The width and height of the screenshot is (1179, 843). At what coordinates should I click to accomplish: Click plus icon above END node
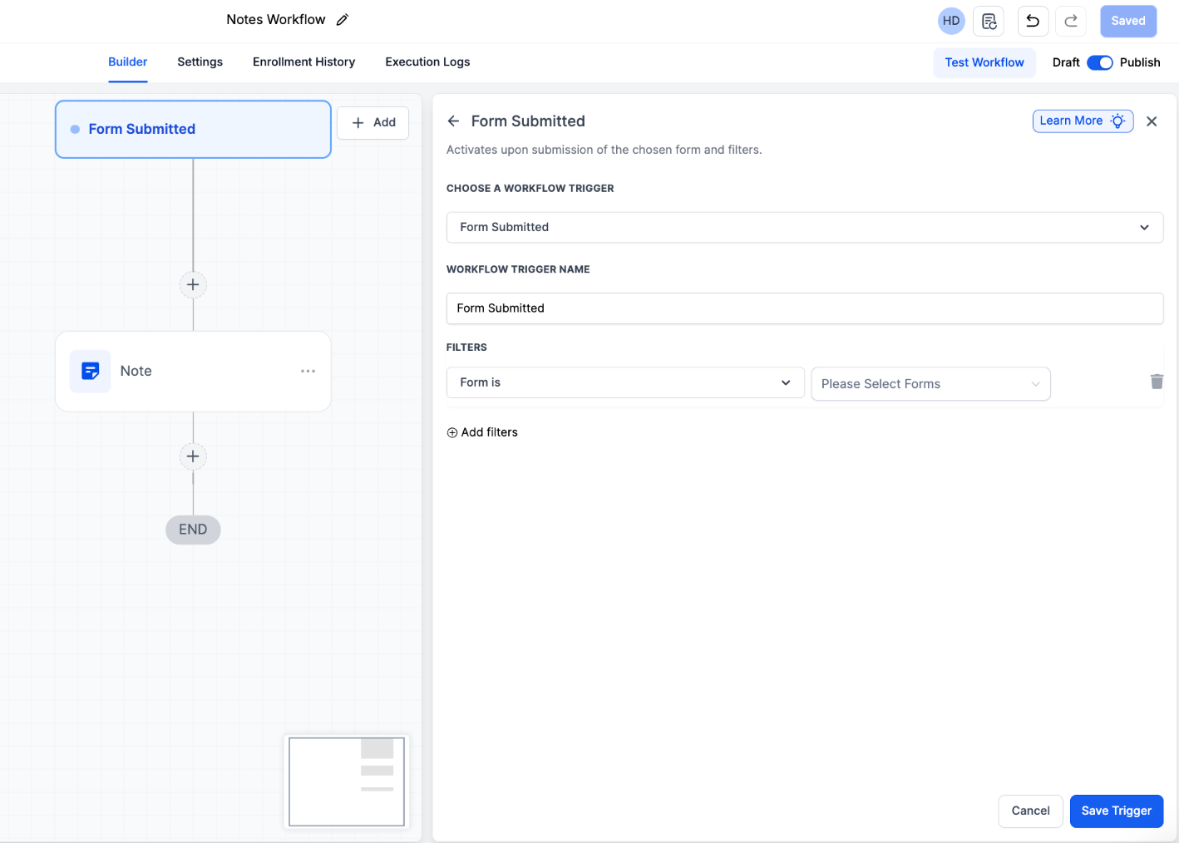(193, 456)
